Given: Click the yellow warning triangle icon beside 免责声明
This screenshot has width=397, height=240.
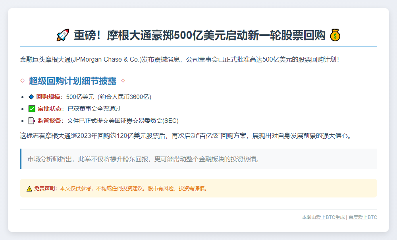Looking at the screenshot, I should click(29, 189).
